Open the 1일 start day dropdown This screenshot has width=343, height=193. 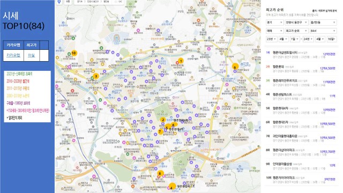(x=295, y=39)
